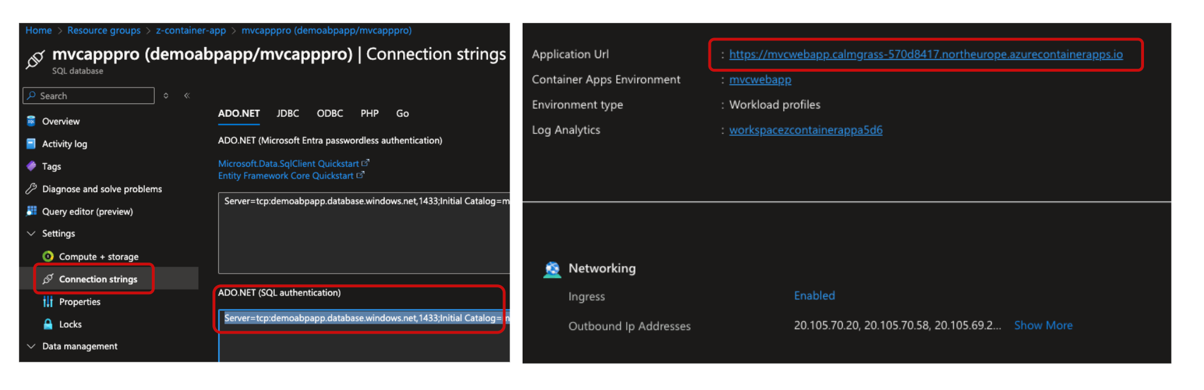Screen dimensions: 1204x390
Task: Open Query editor (preview) icon
Action: pos(31,211)
